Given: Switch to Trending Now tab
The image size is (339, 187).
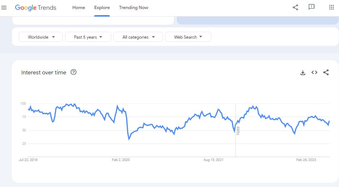Looking at the screenshot, I should (134, 8).
